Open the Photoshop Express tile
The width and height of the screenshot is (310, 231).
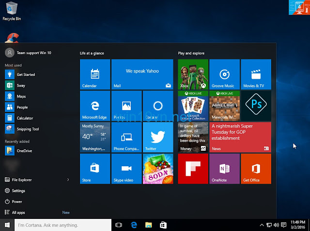(256, 106)
